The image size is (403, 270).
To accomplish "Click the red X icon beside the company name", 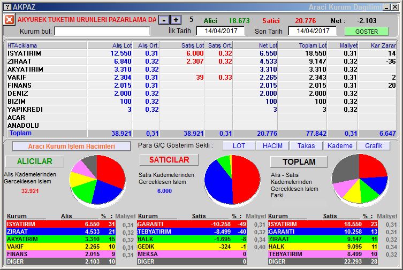I will click(x=9, y=19).
